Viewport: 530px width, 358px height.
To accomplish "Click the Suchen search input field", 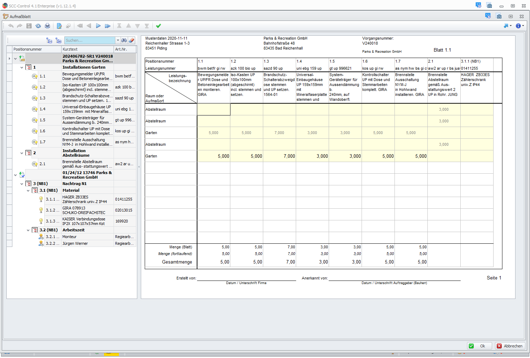I will coord(90,40).
